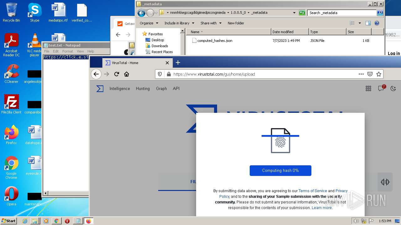Image resolution: width=401 pixels, height=225 pixels.
Task: Launch CCleaner desktop shortcut
Action: point(11,74)
